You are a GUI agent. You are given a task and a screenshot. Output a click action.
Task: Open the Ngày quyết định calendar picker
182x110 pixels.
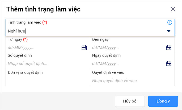coord(168,64)
